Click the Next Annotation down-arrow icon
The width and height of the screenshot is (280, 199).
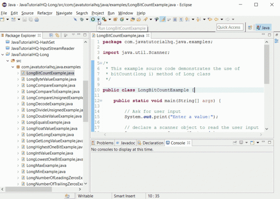(187, 20)
